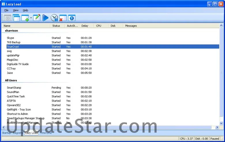Image resolution: width=225 pixels, height=142 pixels.
Task: Click the vertical scrollbar down arrow
Action: tap(221, 123)
